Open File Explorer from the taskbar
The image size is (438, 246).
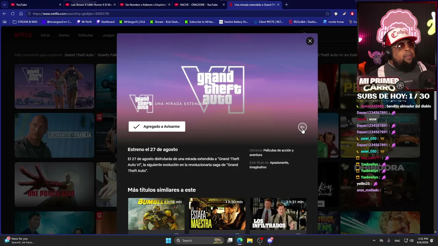point(250,241)
